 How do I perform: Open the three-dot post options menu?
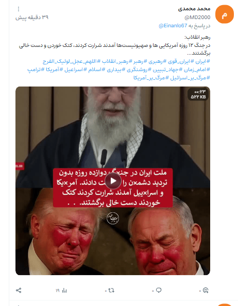click(19, 9)
